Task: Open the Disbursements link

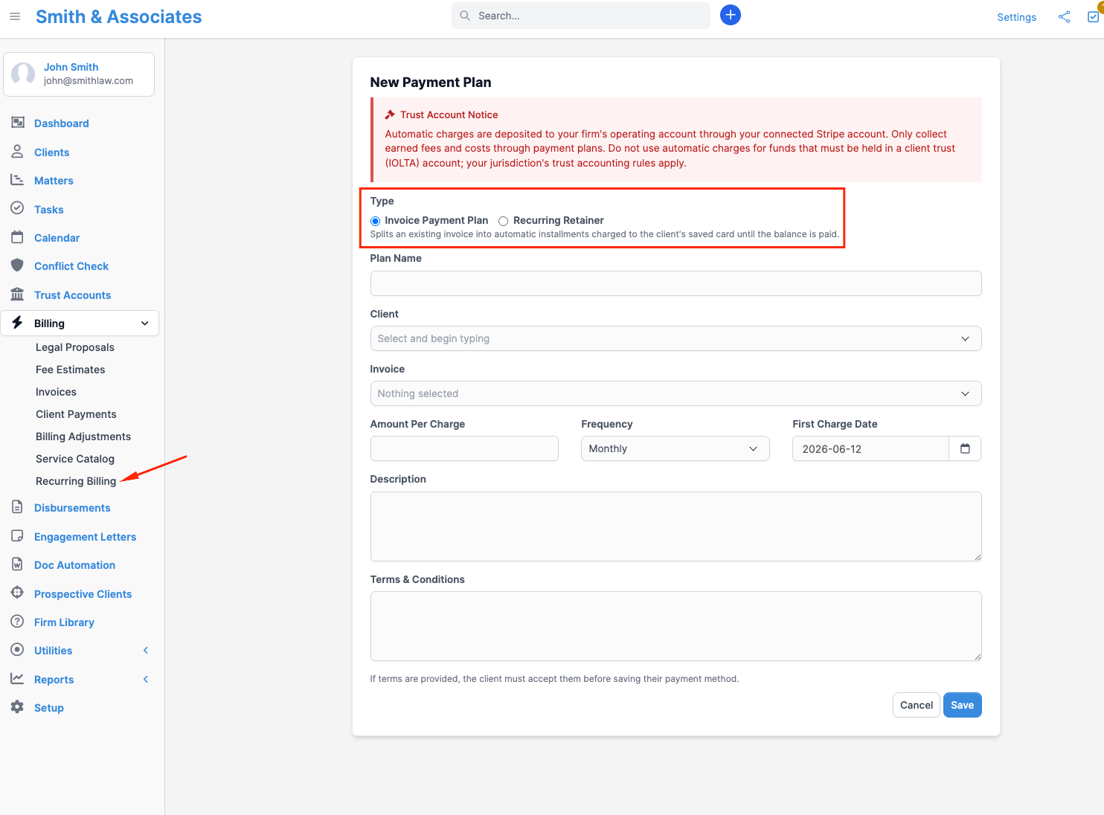Action: coord(72,508)
